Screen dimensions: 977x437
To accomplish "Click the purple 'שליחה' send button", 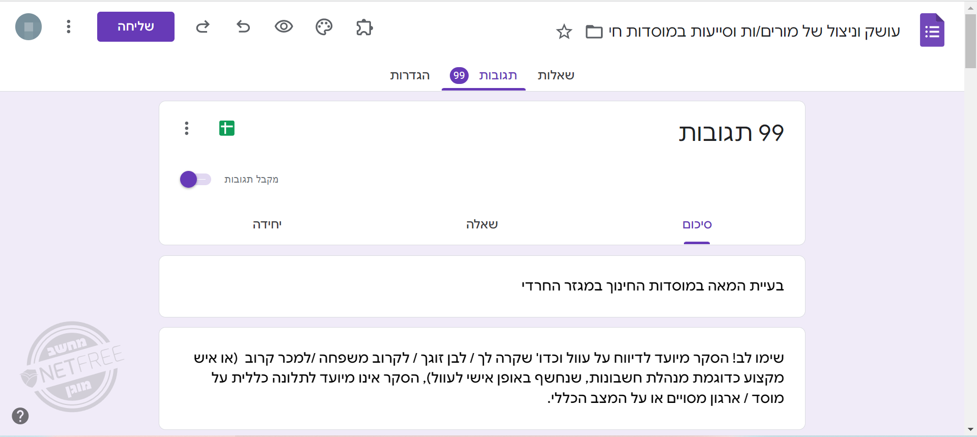I will 136,26.
